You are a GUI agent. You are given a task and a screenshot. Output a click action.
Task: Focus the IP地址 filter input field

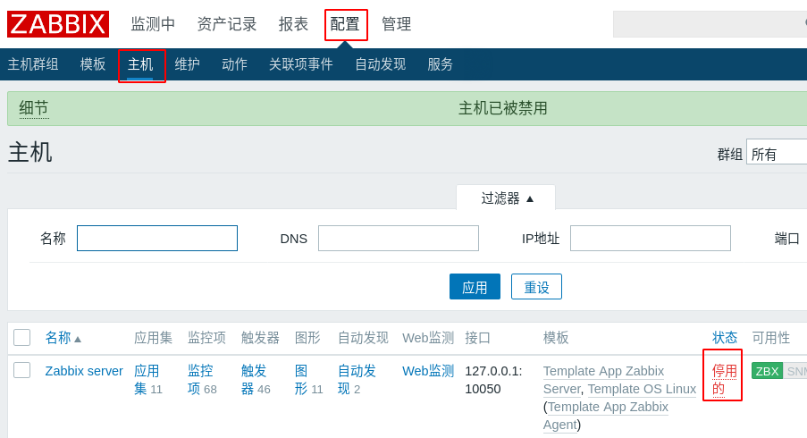pos(651,239)
